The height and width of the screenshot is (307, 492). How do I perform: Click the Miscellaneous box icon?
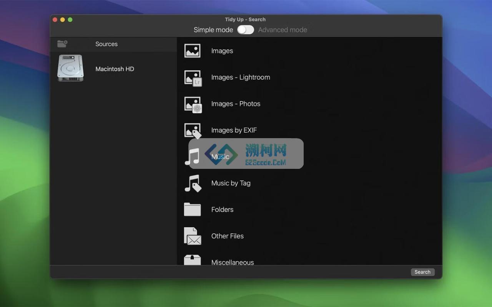(x=192, y=260)
